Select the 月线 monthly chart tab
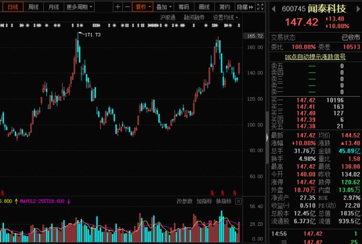 click(54, 7)
